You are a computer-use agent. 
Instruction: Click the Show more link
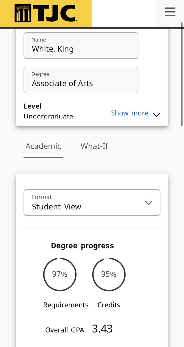130,113
